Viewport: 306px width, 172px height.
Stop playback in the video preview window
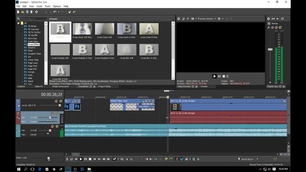pos(224,76)
